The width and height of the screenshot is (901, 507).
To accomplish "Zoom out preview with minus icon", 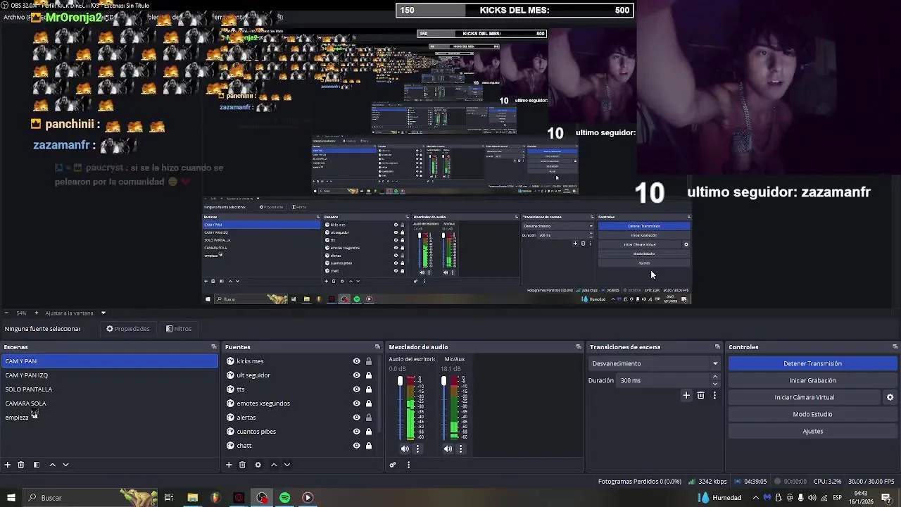I will [6, 313].
